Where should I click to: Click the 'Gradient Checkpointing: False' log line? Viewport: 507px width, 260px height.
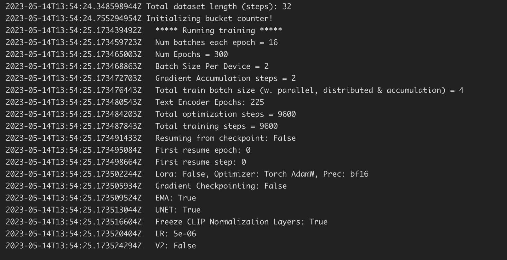pyautogui.click(x=221, y=186)
